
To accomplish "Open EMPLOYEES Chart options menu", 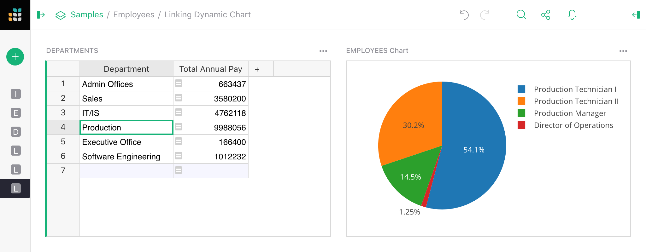I will click(x=623, y=51).
